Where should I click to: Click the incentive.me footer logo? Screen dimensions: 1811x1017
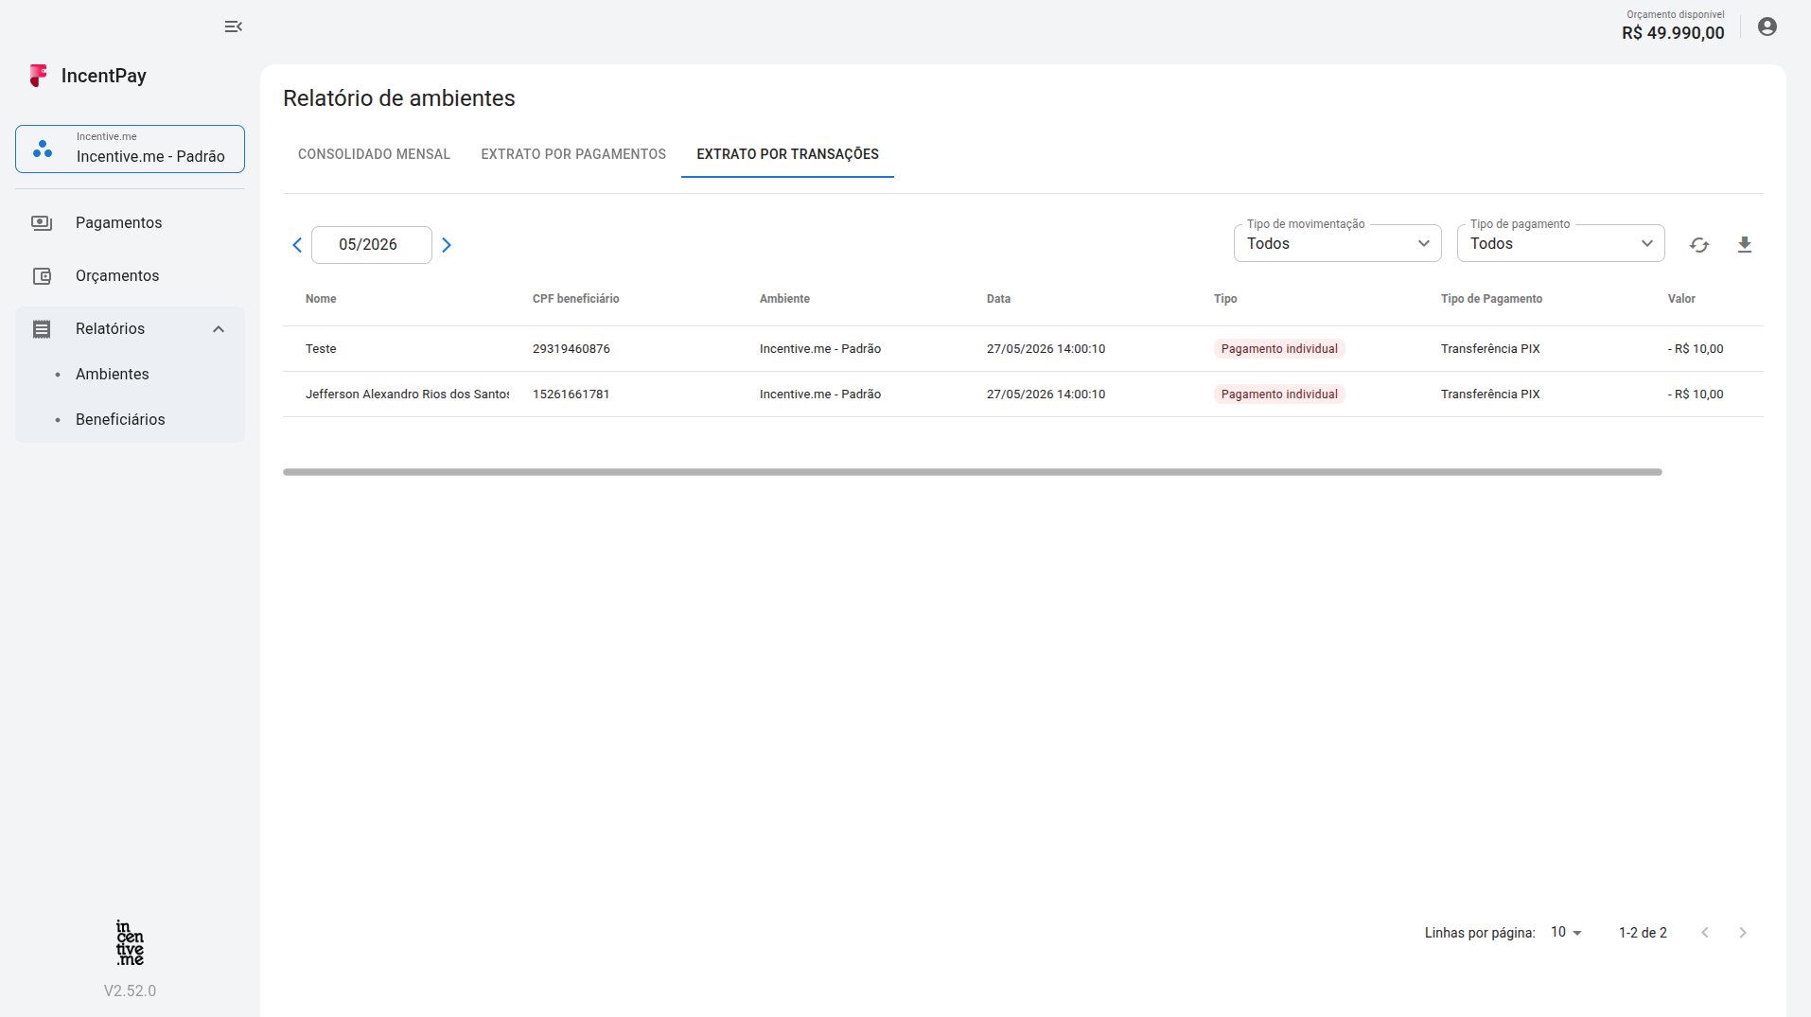pyautogui.click(x=130, y=942)
